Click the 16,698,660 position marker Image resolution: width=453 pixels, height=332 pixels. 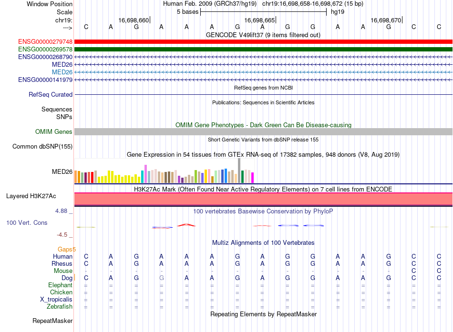tap(134, 20)
